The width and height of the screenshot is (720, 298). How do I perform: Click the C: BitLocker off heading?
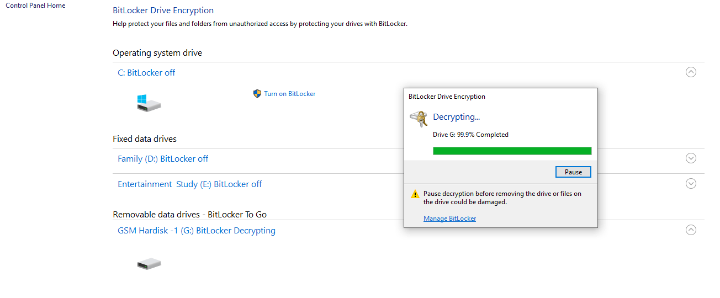(146, 72)
